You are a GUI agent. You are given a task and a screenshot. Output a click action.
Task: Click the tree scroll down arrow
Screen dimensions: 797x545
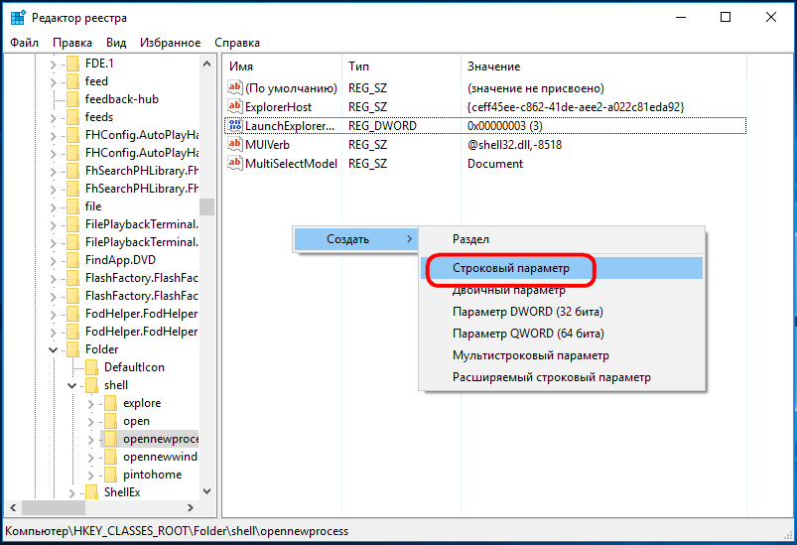[x=206, y=491]
